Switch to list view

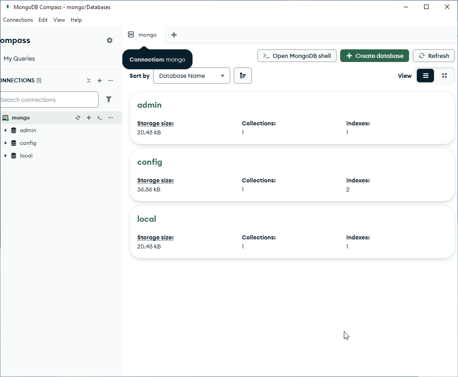tap(425, 76)
